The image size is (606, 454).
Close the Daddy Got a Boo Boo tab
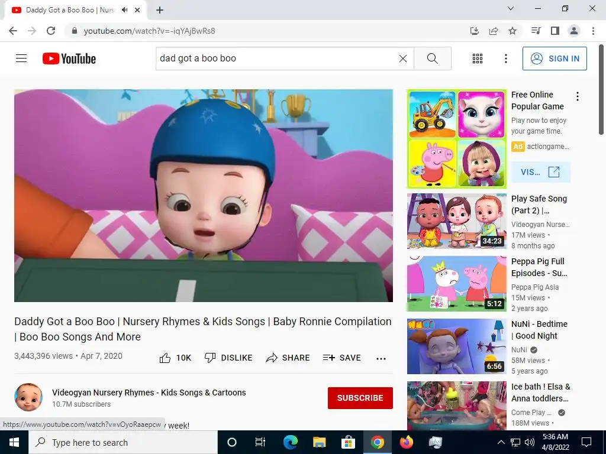pyautogui.click(x=137, y=10)
